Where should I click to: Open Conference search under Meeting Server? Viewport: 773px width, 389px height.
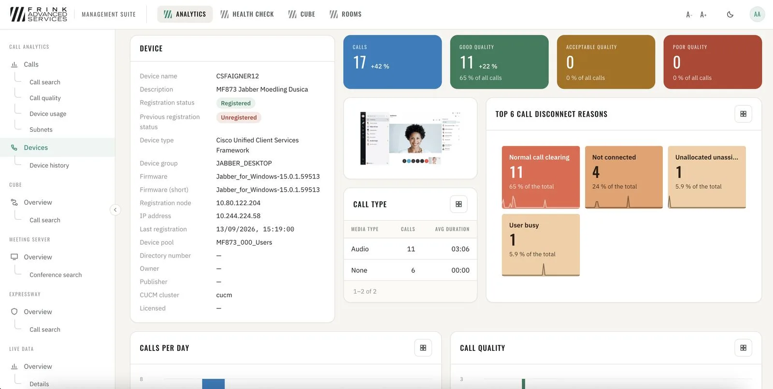56,275
